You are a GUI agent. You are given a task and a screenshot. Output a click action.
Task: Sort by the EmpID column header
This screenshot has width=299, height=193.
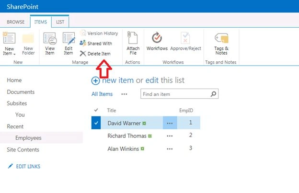coord(186,110)
